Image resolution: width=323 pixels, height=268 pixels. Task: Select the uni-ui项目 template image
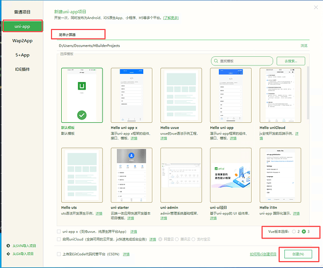231,176
